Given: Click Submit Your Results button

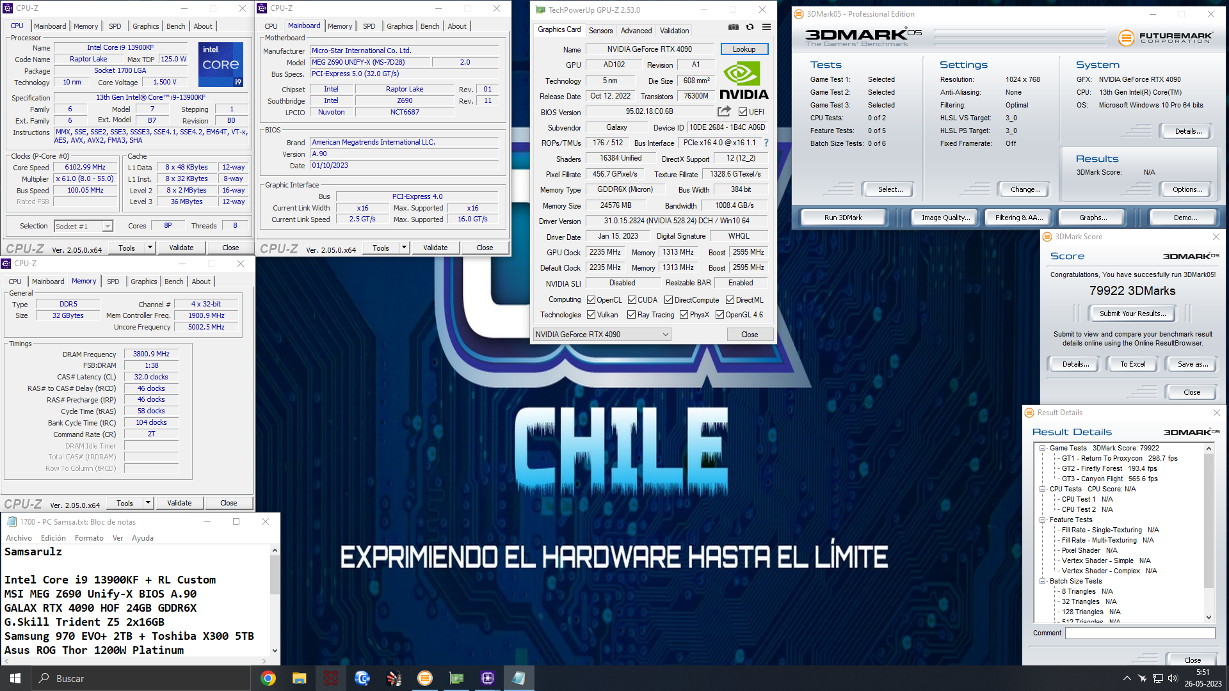Looking at the screenshot, I should [x=1132, y=314].
